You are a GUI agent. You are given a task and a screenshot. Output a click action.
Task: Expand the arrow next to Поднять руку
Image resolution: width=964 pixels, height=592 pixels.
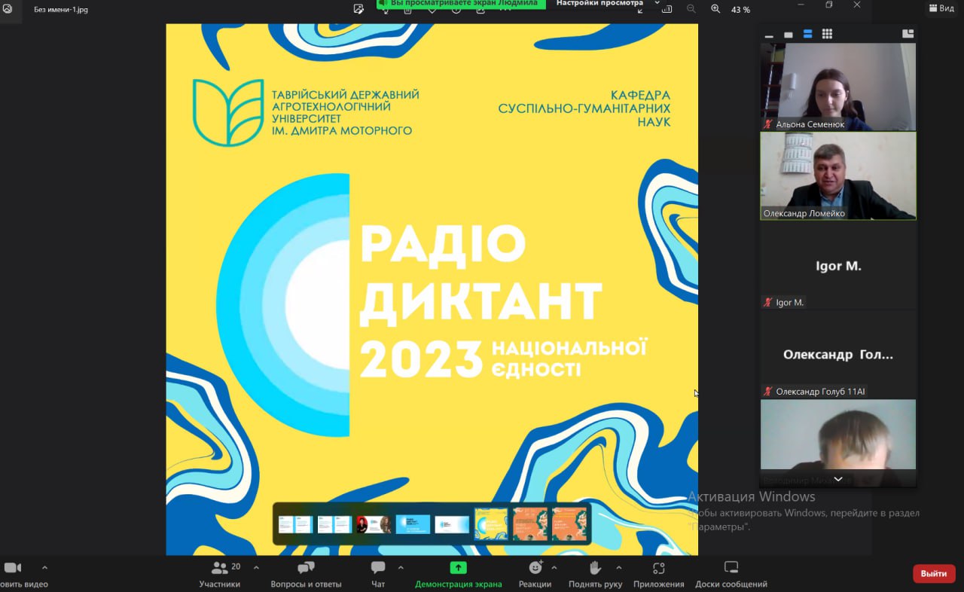[x=619, y=568]
